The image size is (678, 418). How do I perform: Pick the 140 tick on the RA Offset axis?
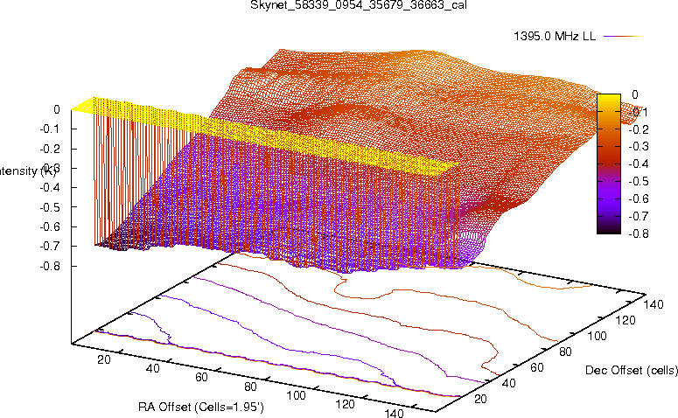[x=394, y=414]
